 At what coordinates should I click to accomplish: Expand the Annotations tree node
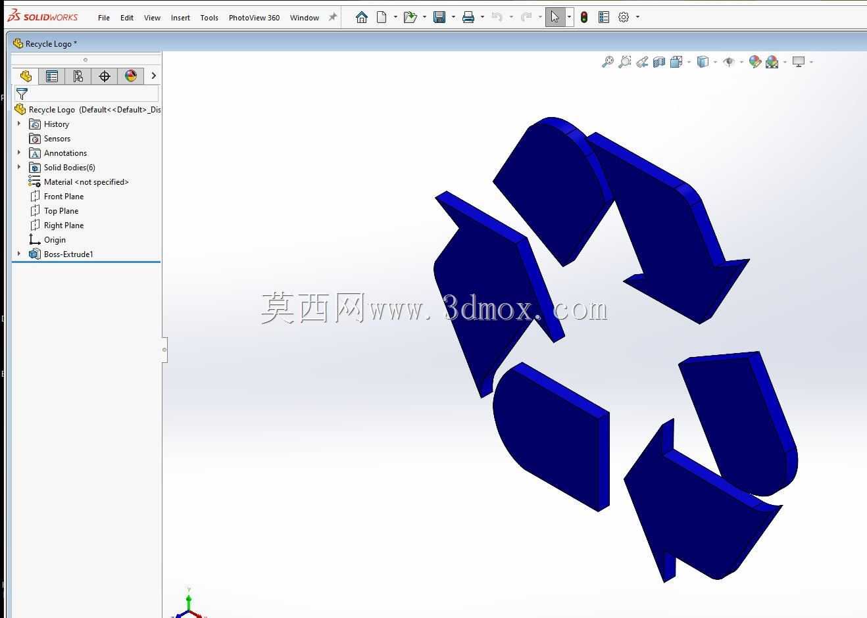pos(19,153)
